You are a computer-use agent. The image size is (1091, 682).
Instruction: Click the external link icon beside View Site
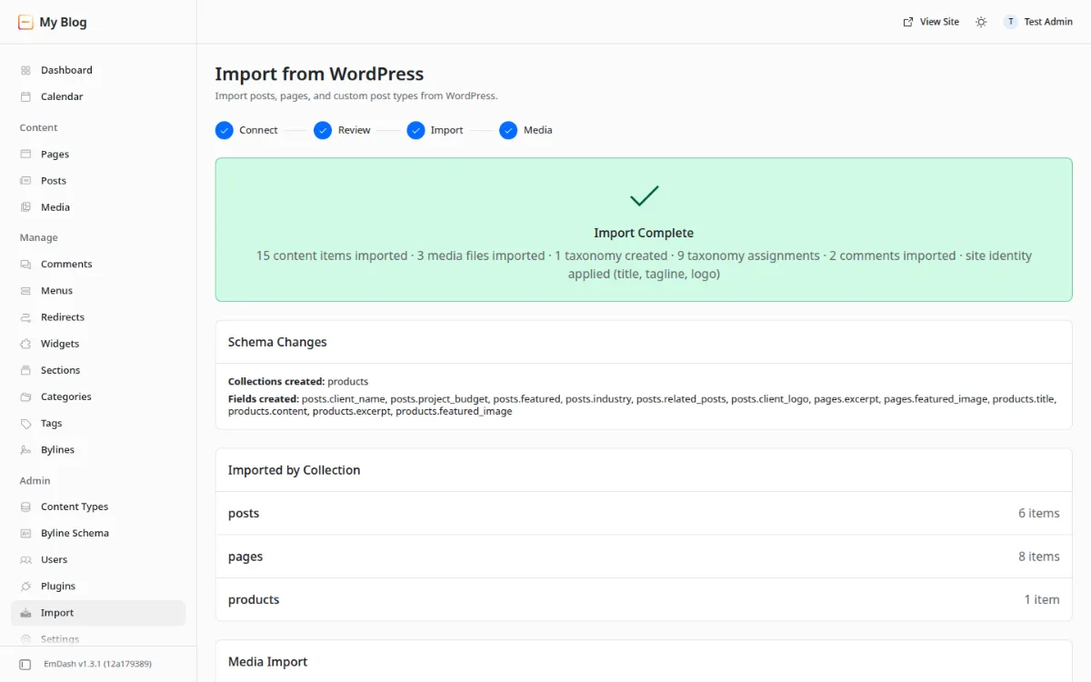tap(907, 22)
